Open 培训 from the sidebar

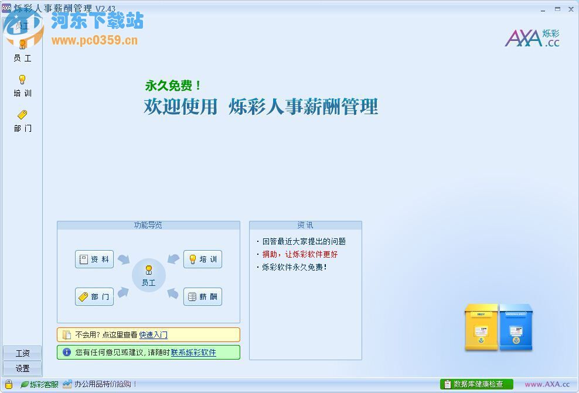point(22,86)
